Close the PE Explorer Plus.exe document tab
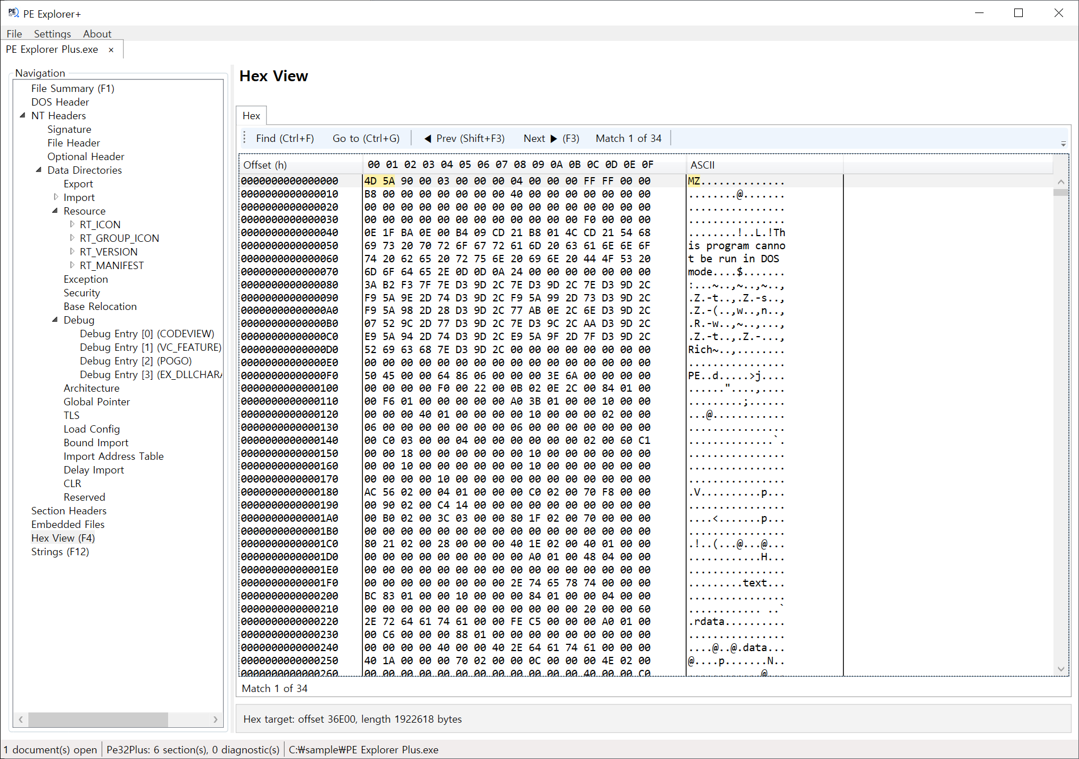The width and height of the screenshot is (1079, 759). [x=111, y=50]
